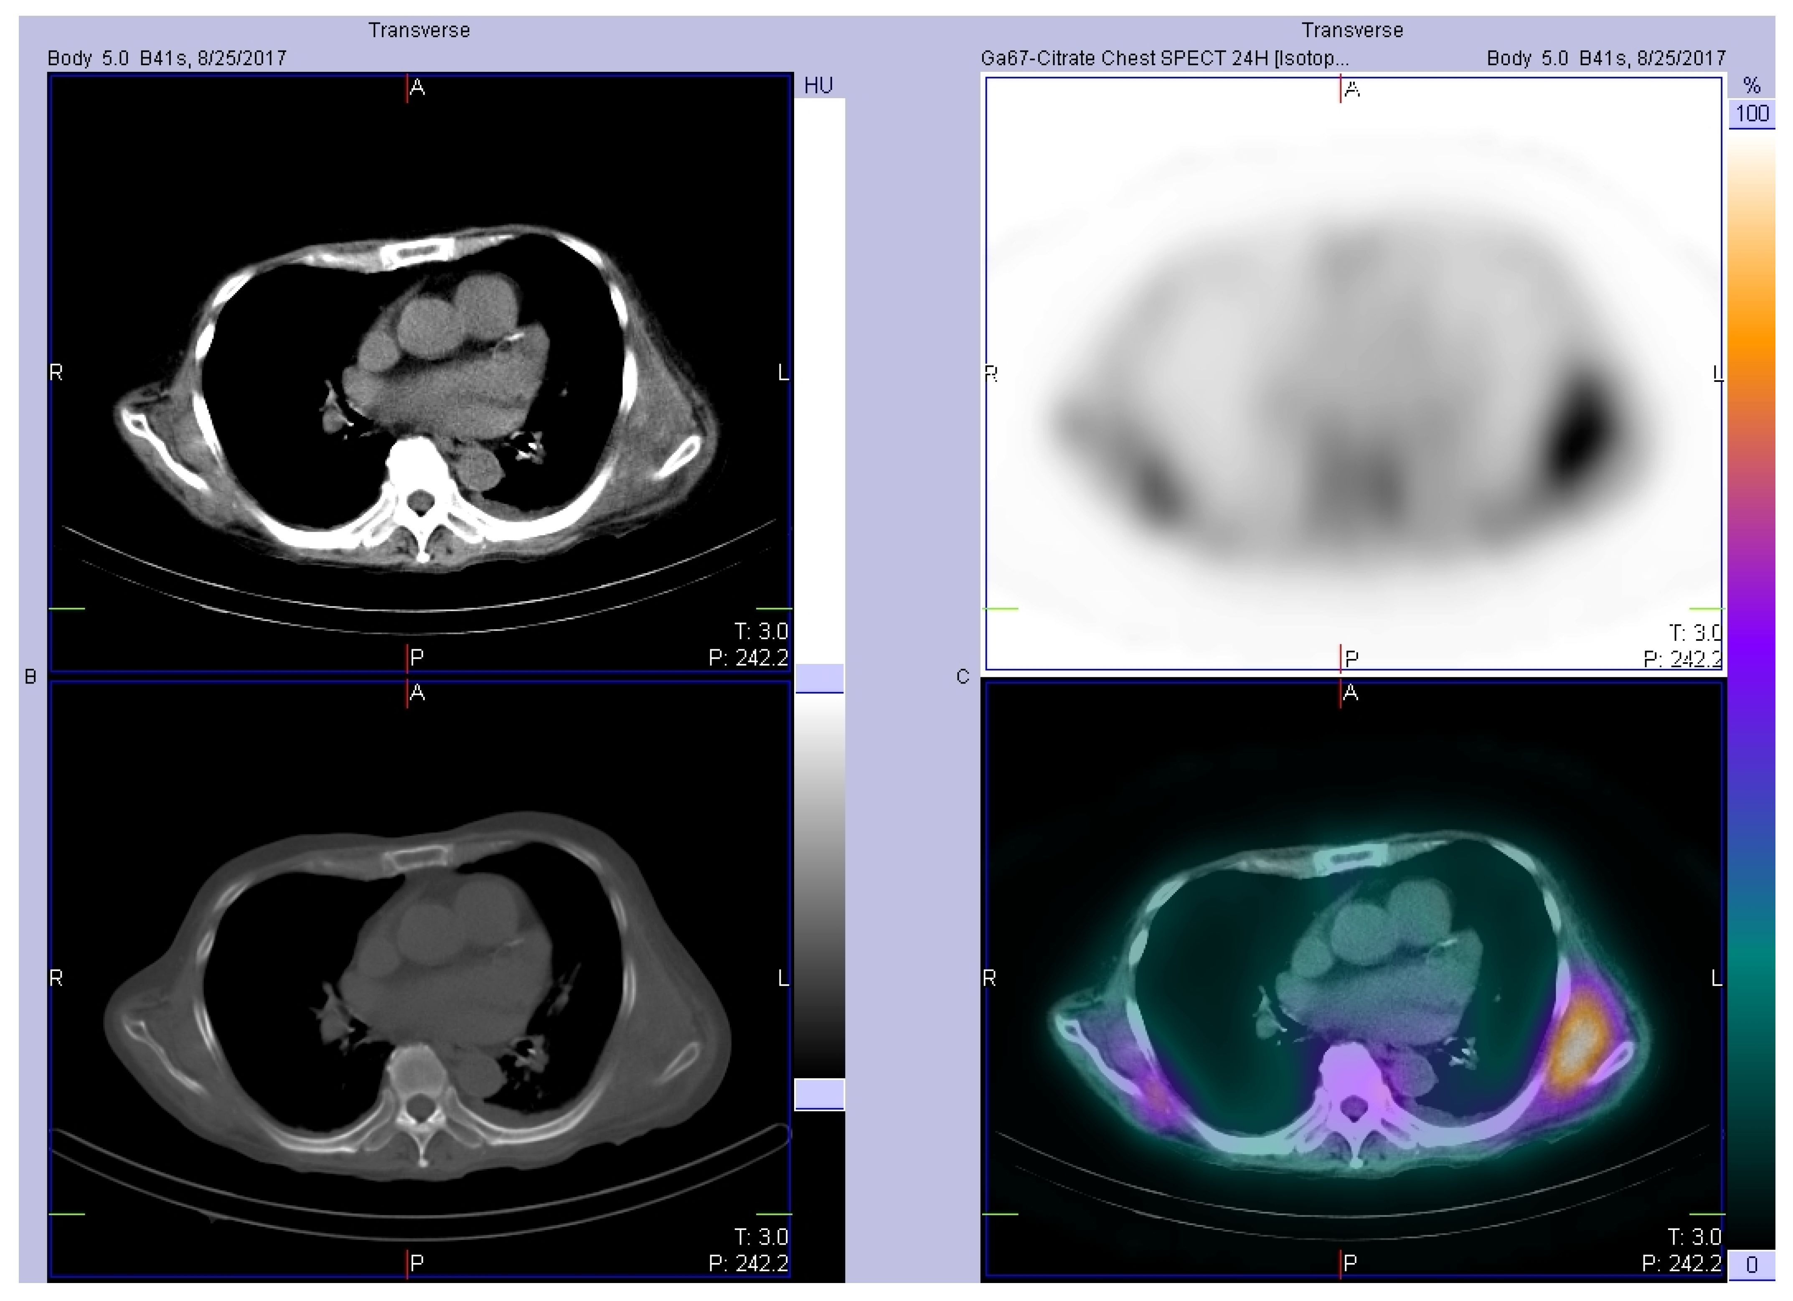Click the HU label above the CT scale
This screenshot has width=1793, height=1301.
point(818,85)
